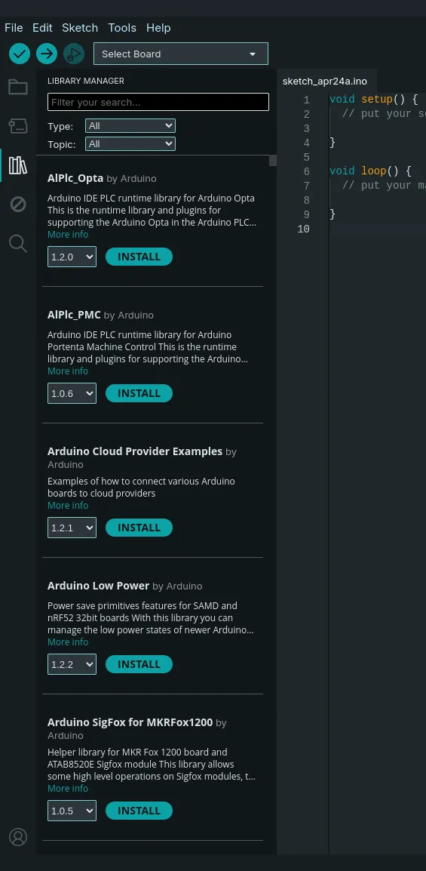426x871 pixels.
Task: Open the Sketchbook folder icon
Action: pos(18,87)
